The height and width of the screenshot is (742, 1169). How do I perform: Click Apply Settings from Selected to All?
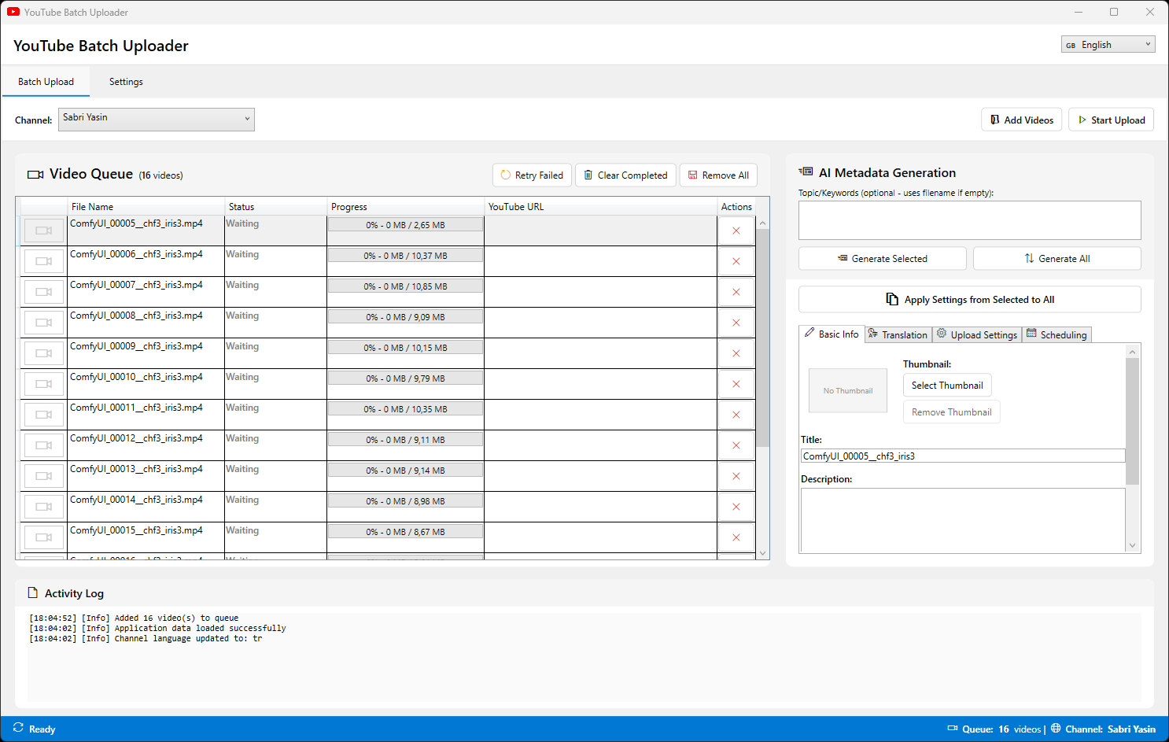[969, 300]
